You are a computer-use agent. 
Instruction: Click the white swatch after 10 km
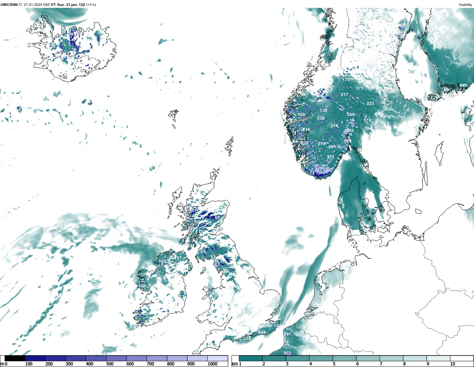(461, 358)
